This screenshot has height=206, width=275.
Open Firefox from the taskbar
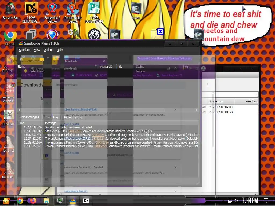pyautogui.click(x=33, y=201)
